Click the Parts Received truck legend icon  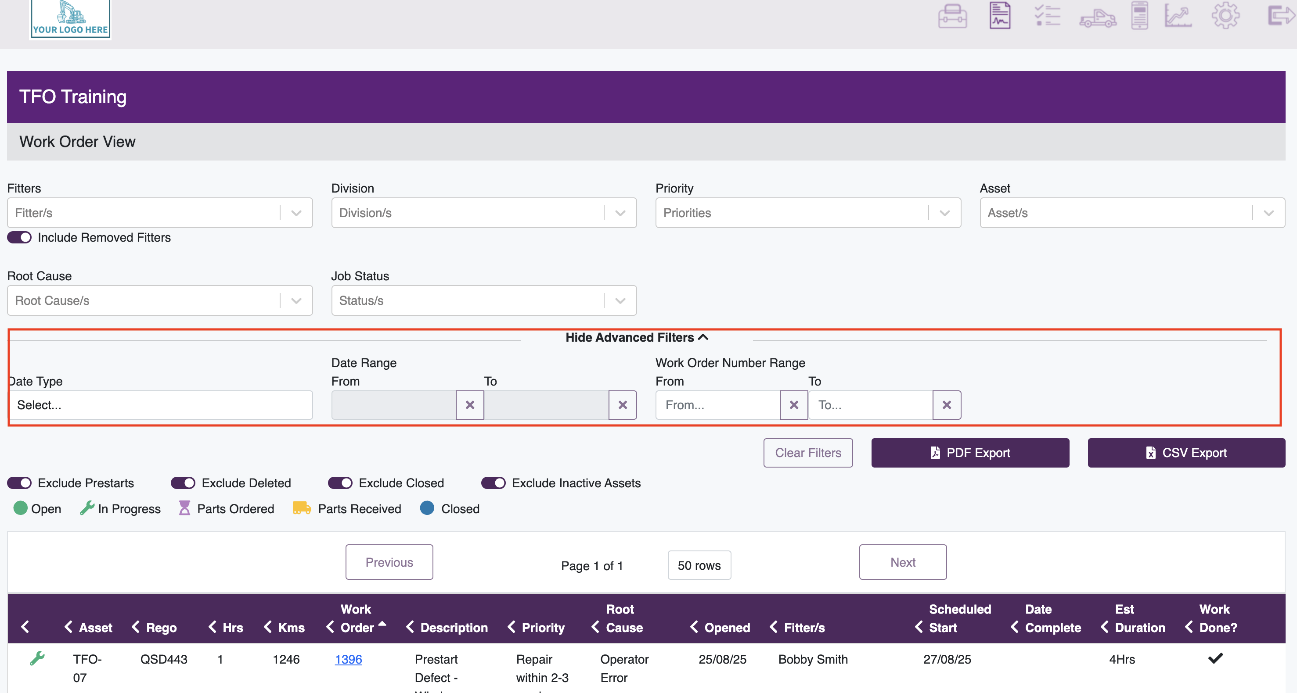(302, 508)
